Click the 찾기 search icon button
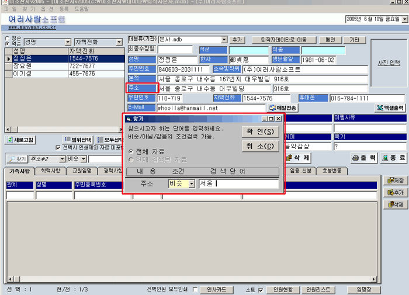Screen dimensions: 409x295 tap(17, 159)
